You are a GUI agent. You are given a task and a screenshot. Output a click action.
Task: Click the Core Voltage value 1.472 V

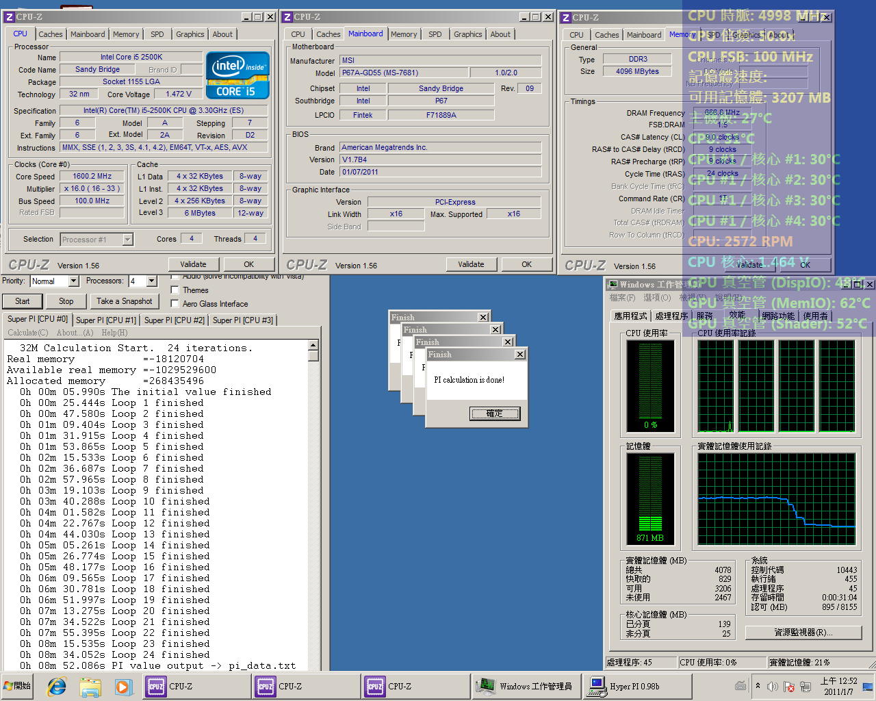coord(179,94)
